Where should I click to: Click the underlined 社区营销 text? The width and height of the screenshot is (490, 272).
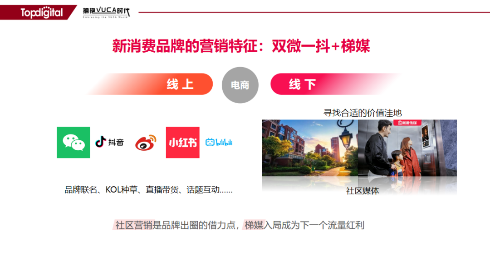coord(134,225)
